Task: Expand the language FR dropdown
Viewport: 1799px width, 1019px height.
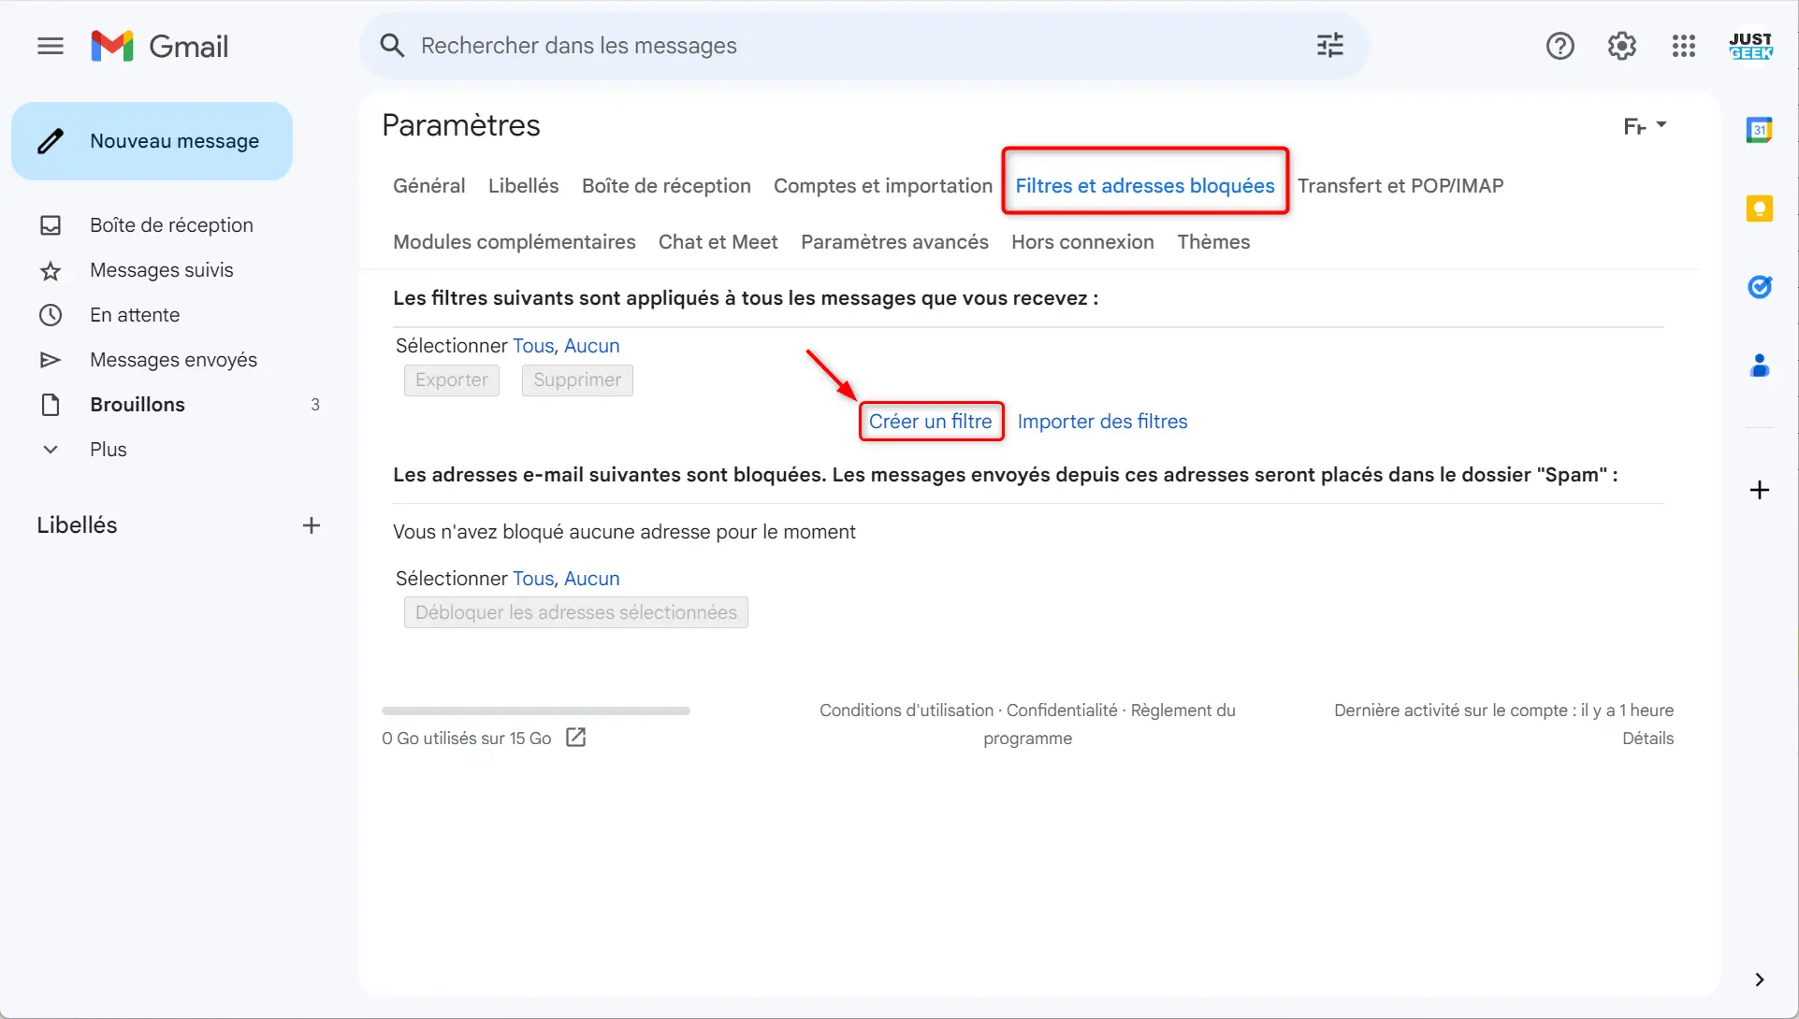Action: pos(1642,124)
